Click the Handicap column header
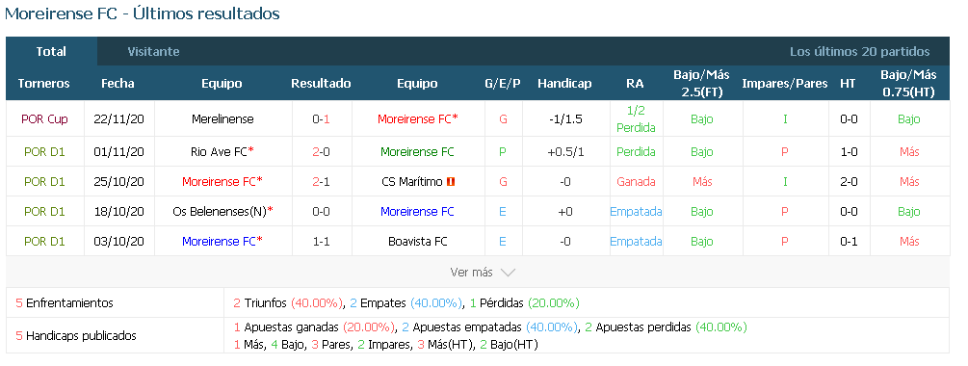This screenshot has width=968, height=366. (564, 84)
